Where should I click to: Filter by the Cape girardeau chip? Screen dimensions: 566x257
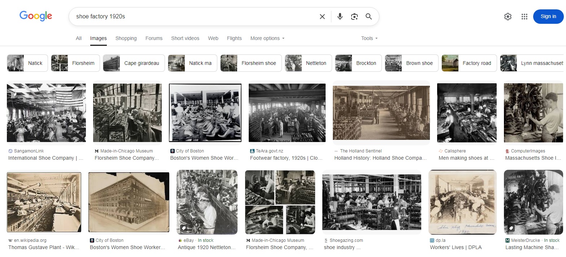coord(134,63)
